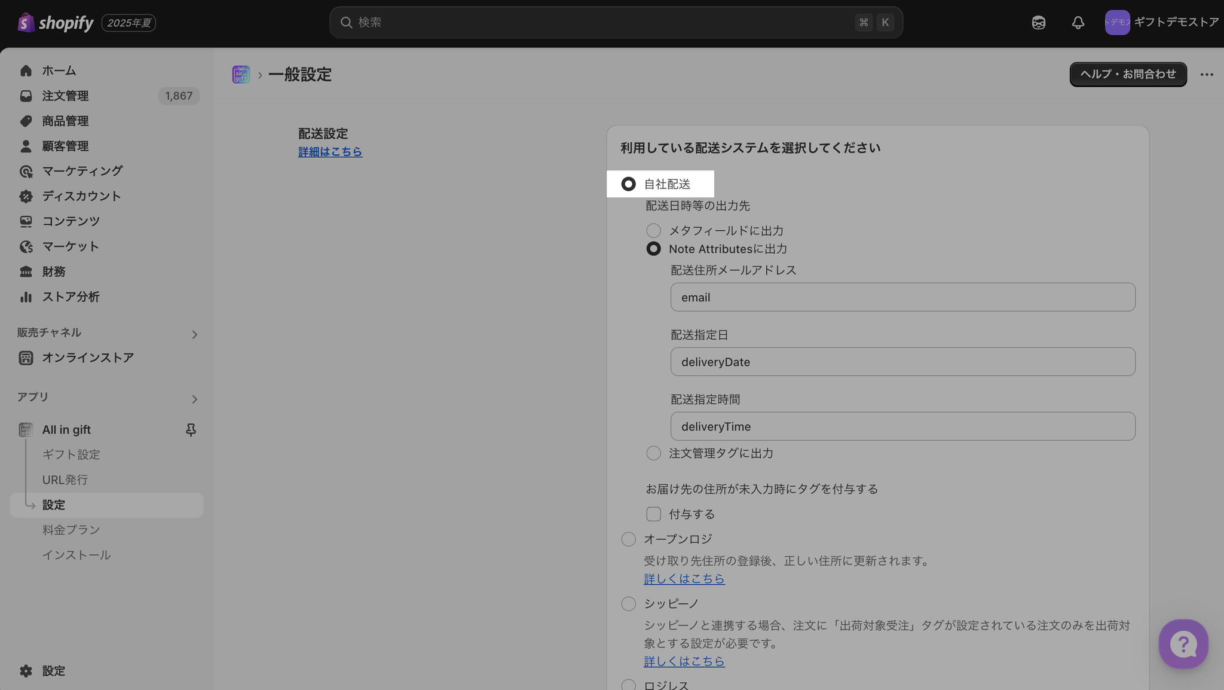This screenshot has width=1224, height=690.
Task: Check the 付与する checkbox
Action: coord(653,514)
